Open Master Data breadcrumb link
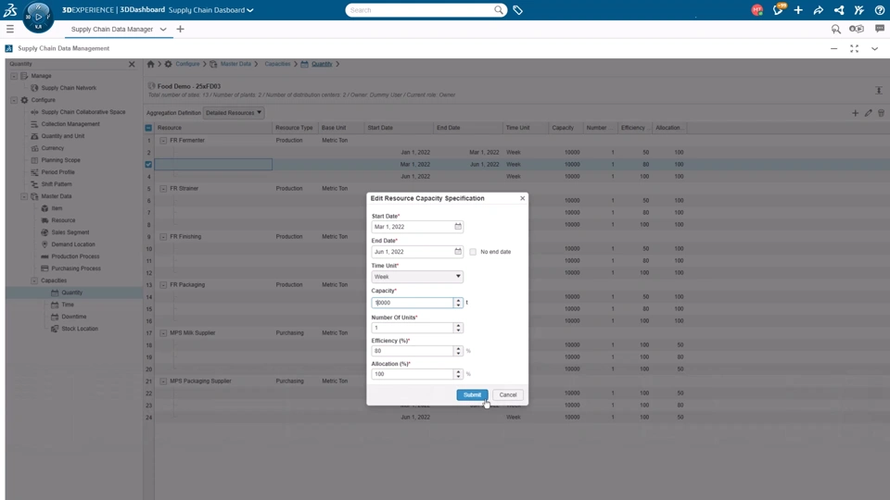 (x=235, y=64)
